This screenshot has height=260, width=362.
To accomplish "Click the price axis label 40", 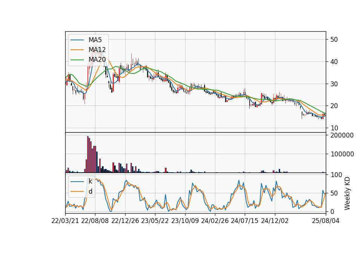I will [x=334, y=62].
